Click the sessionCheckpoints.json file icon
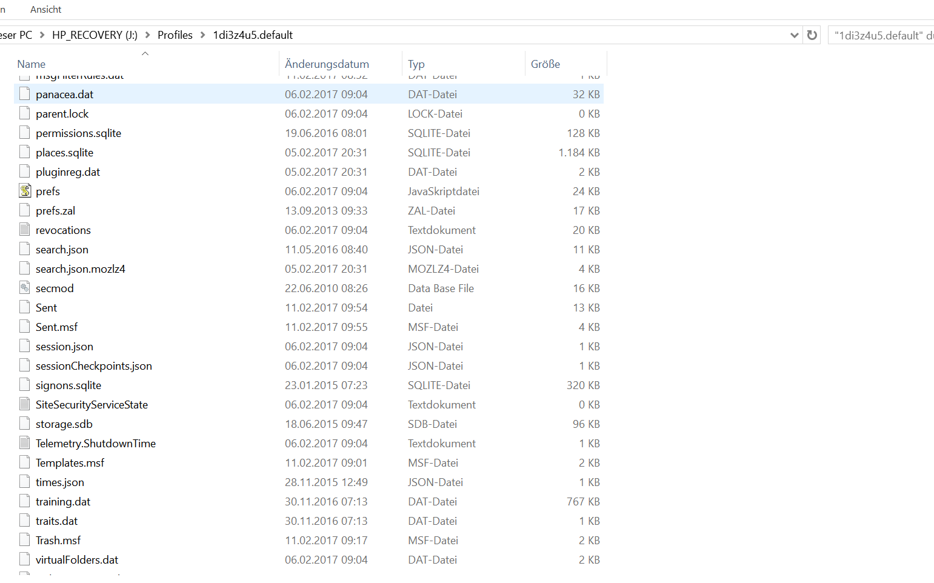The height and width of the screenshot is (583, 934). (24, 365)
